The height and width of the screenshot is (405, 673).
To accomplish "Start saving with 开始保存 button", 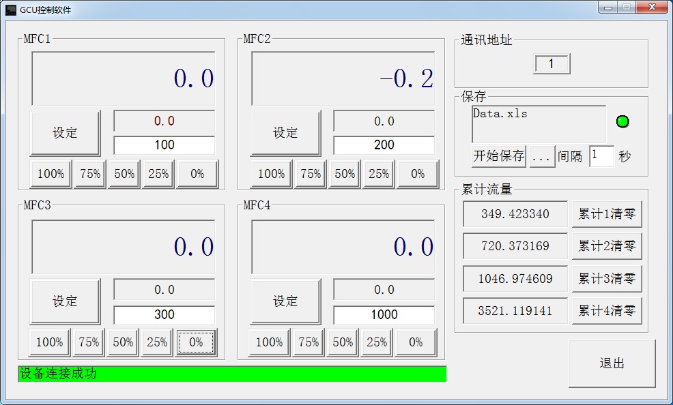I will [x=499, y=156].
